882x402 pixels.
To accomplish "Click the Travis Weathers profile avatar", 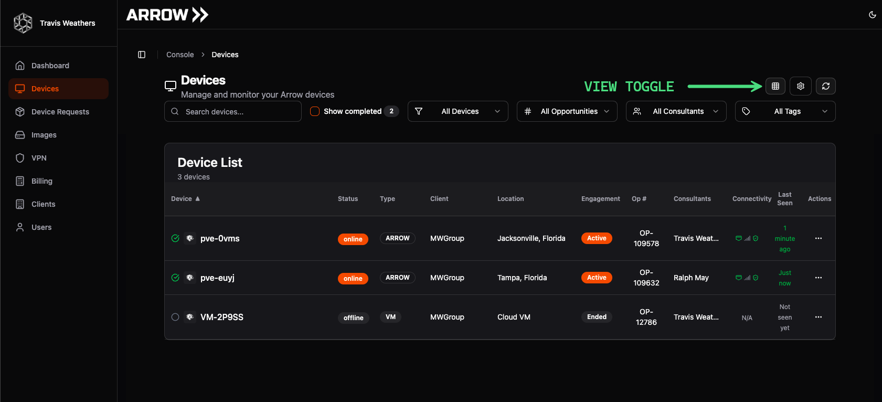I will pos(23,23).
